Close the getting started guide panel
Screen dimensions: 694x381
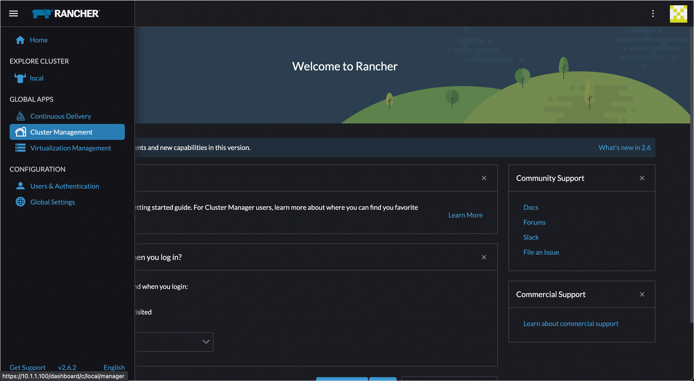(x=484, y=178)
